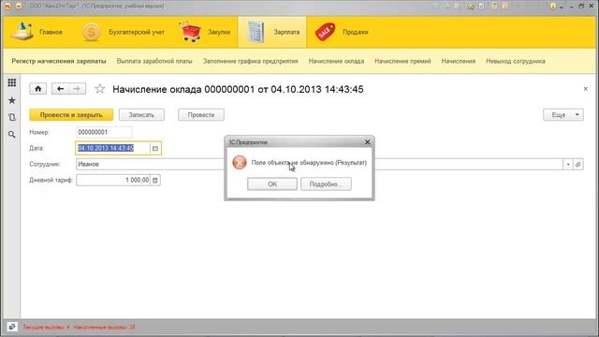Open Начисления command

coord(459,61)
